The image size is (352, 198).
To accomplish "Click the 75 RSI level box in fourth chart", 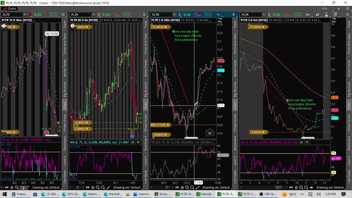I will tap(307, 142).
